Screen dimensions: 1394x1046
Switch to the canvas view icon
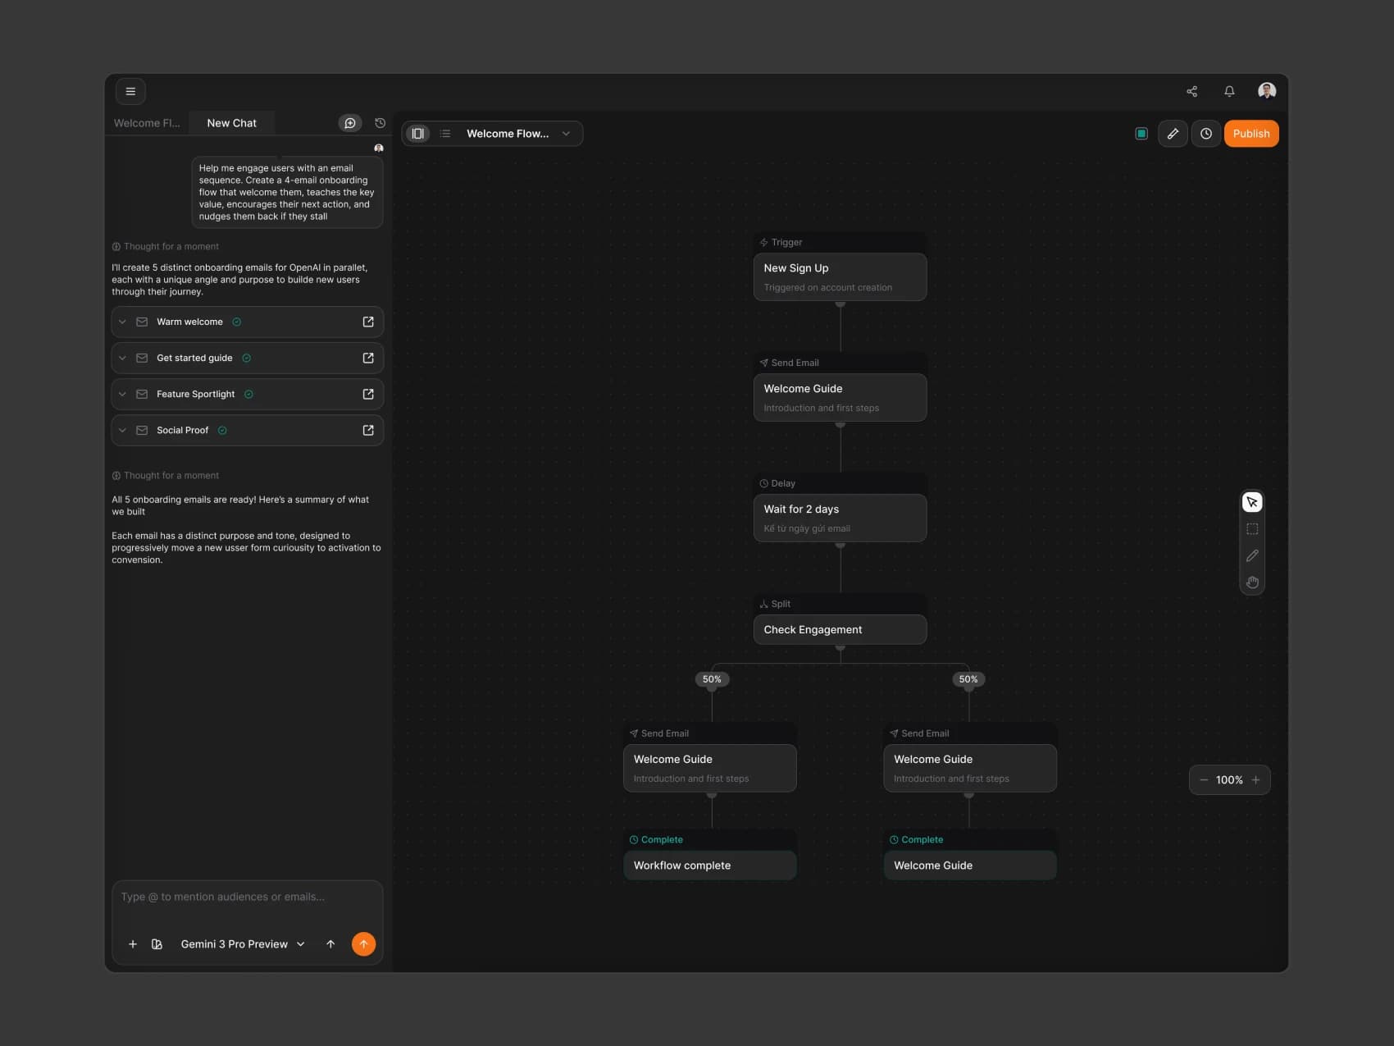click(418, 134)
